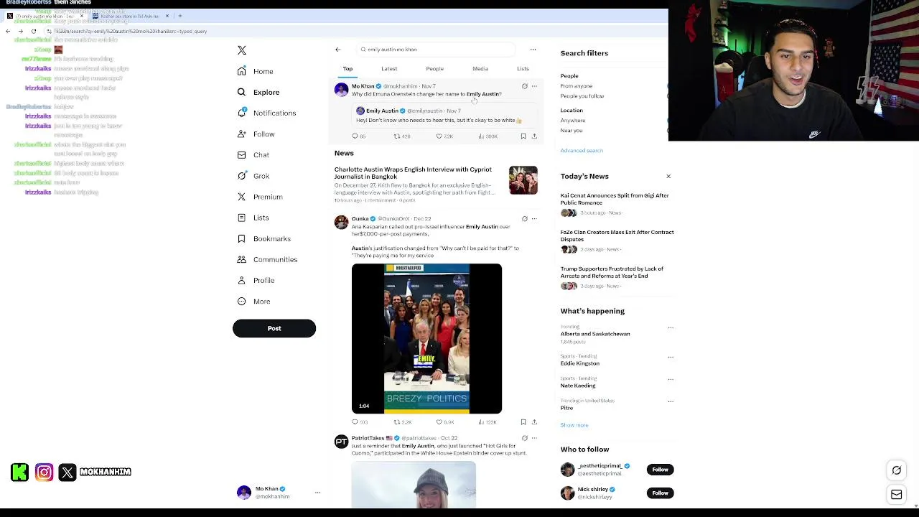Viewport: 919px width, 517px height.
Task: Switch to the People results tab
Action: (434, 69)
